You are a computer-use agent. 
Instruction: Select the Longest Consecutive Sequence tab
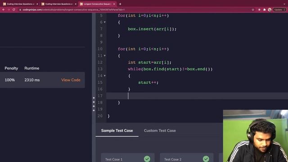tap(98, 4)
